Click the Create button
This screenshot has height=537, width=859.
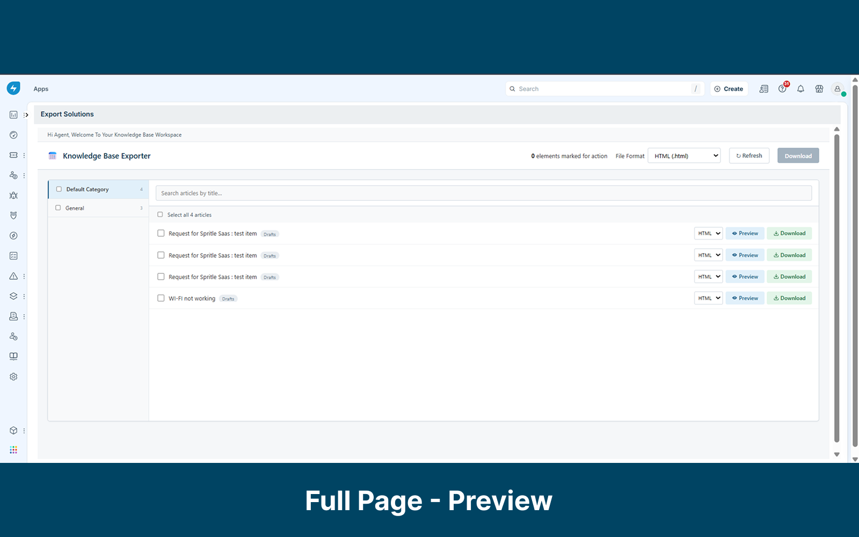pos(729,89)
